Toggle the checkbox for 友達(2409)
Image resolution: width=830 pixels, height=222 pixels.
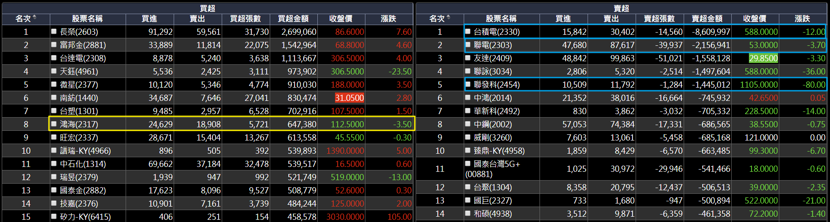(468, 58)
